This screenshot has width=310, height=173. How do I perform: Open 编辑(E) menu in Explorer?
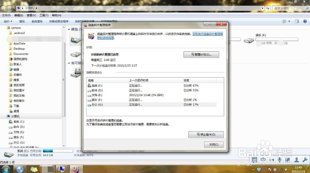pyautogui.click(x=19, y=15)
